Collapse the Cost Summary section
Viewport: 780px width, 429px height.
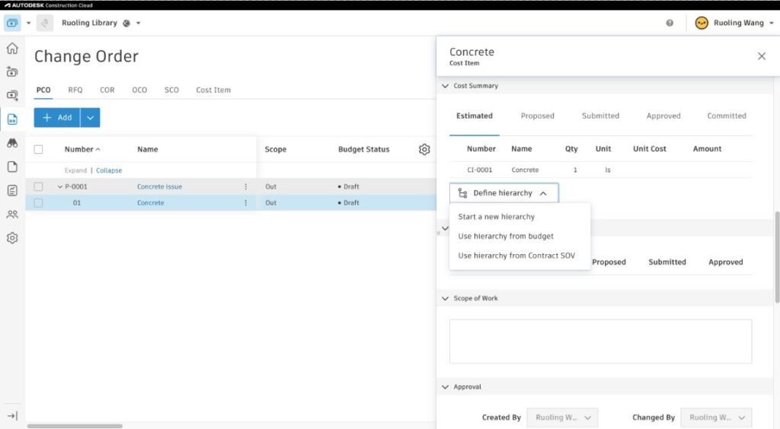[x=445, y=86]
